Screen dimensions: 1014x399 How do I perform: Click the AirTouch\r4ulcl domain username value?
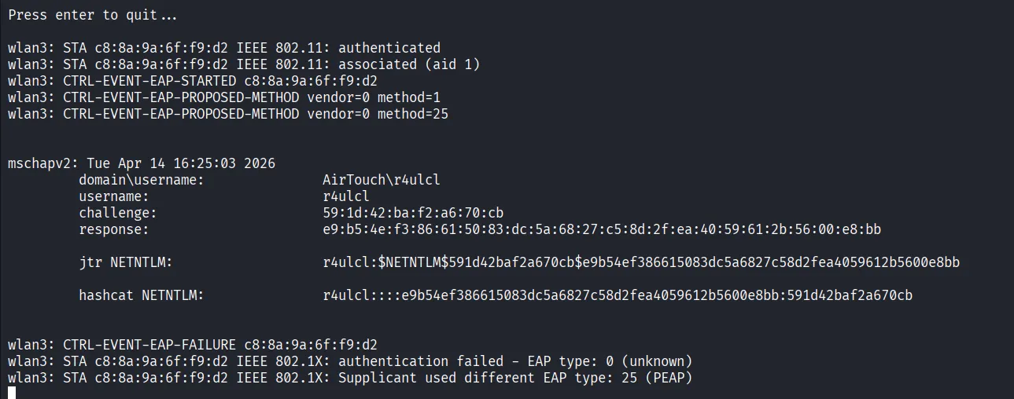(382, 180)
